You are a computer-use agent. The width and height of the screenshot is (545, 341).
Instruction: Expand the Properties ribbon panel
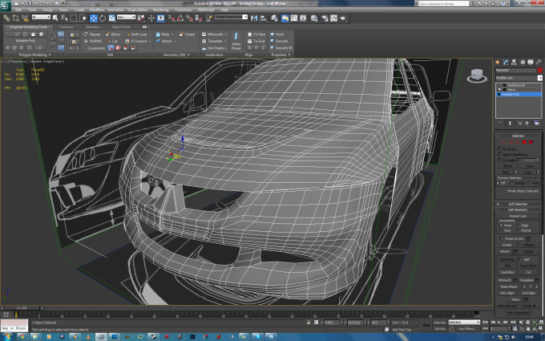point(281,55)
